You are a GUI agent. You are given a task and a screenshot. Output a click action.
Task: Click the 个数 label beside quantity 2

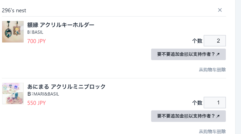click(x=197, y=41)
